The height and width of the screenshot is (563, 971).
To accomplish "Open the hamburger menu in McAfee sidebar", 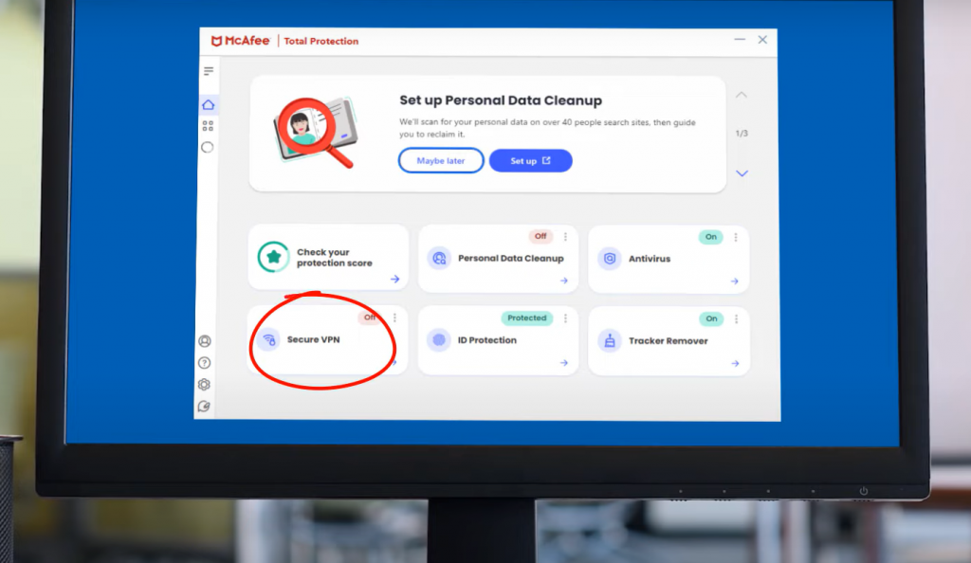I will pos(209,71).
